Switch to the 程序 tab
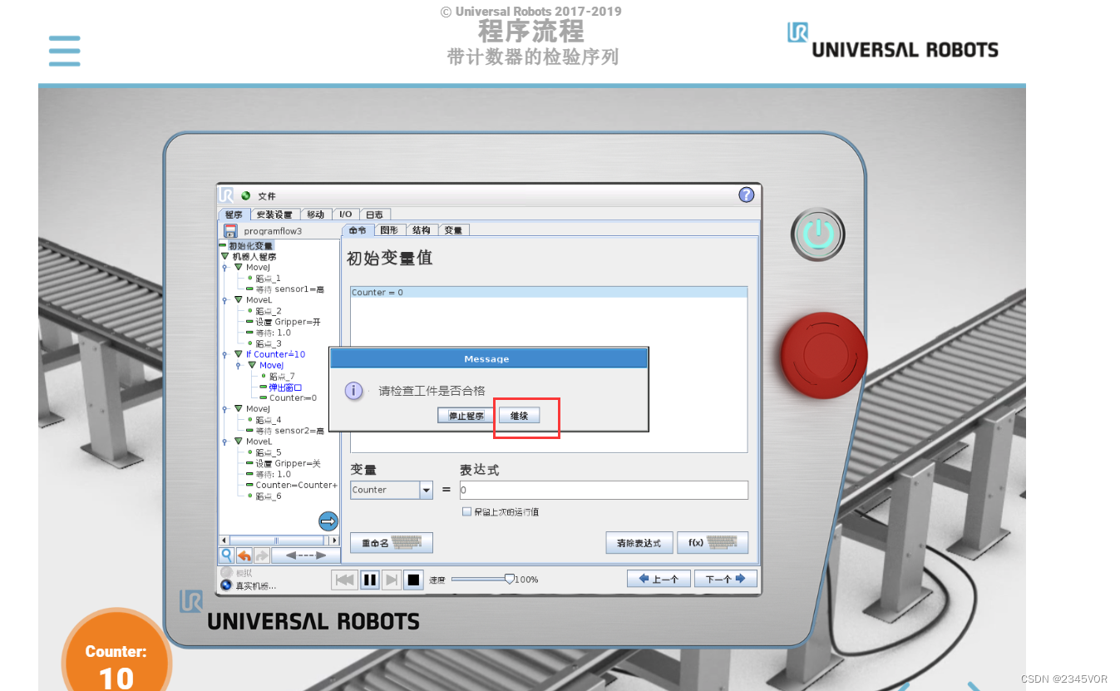The image size is (1120, 691). [234, 215]
